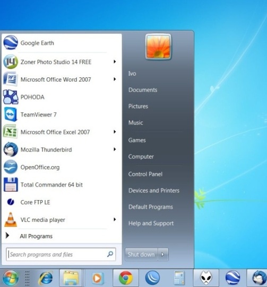Expand Zoner Photo Studio jump list arrow
This screenshot has height=287, width=267.
pyautogui.click(x=115, y=61)
